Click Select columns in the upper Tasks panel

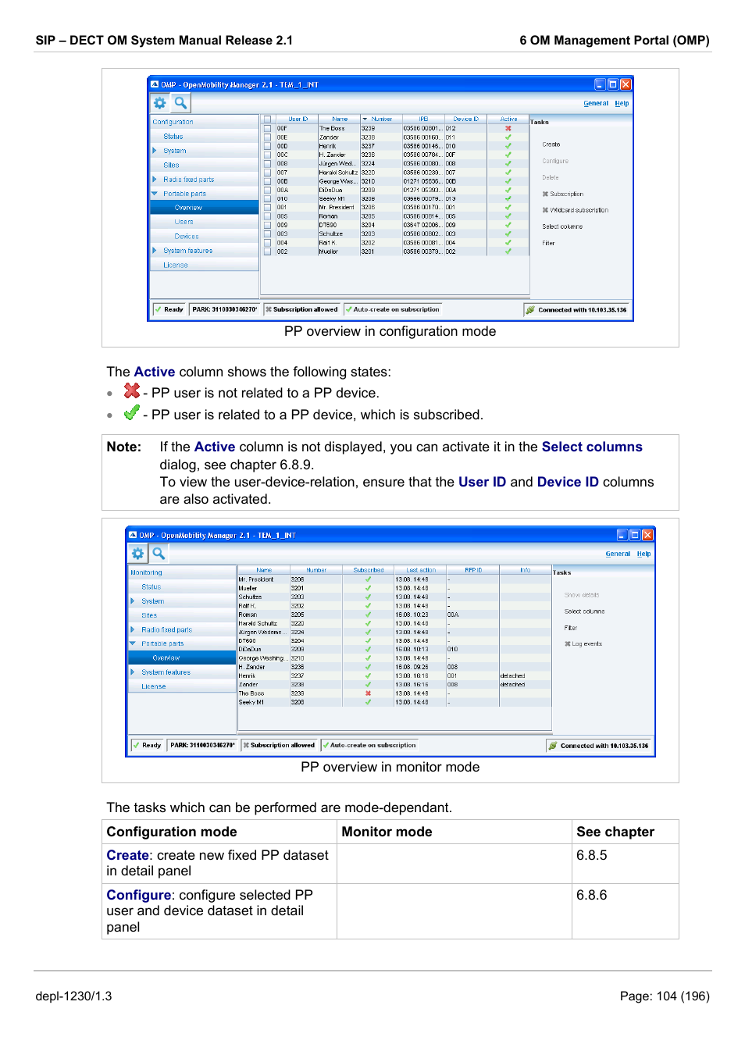click(562, 226)
